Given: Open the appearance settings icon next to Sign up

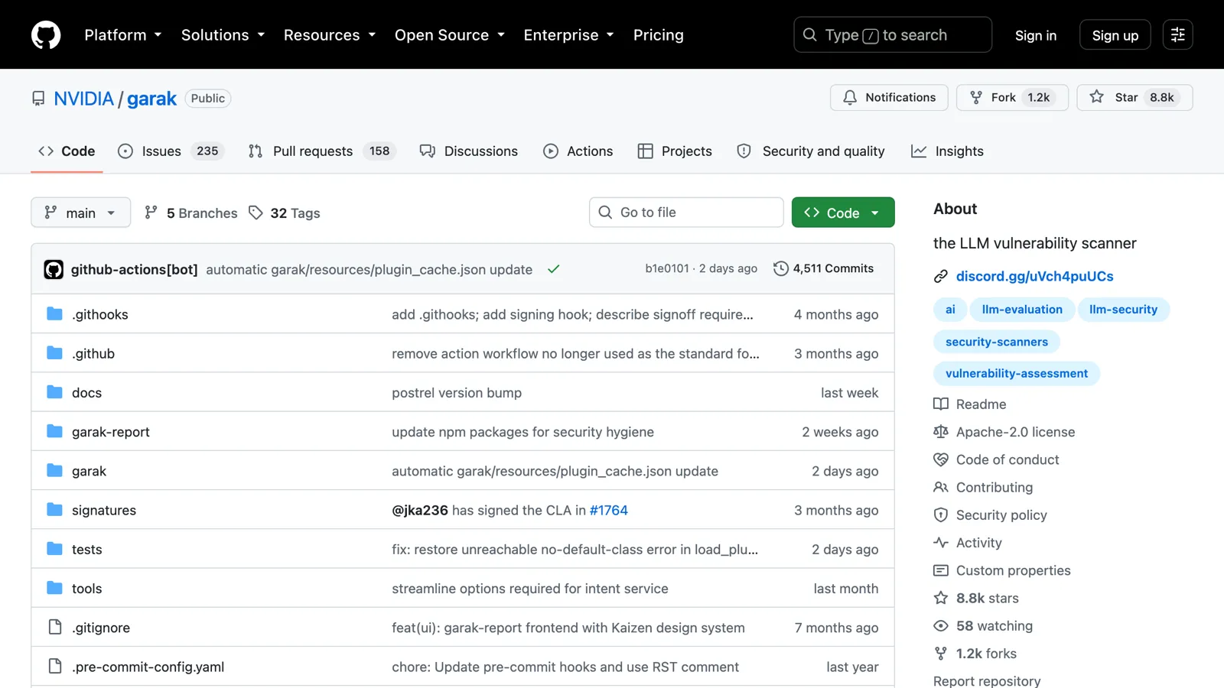Looking at the screenshot, I should tap(1177, 34).
